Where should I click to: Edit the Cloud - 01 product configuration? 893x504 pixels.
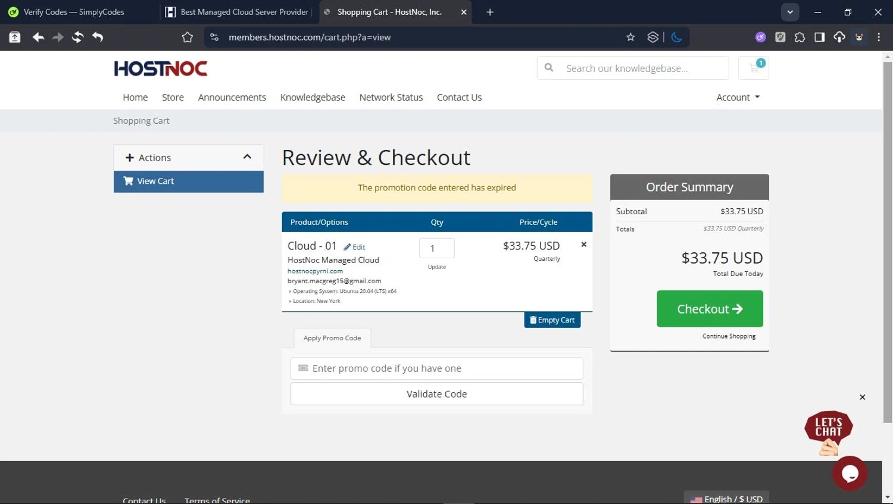pyautogui.click(x=355, y=247)
